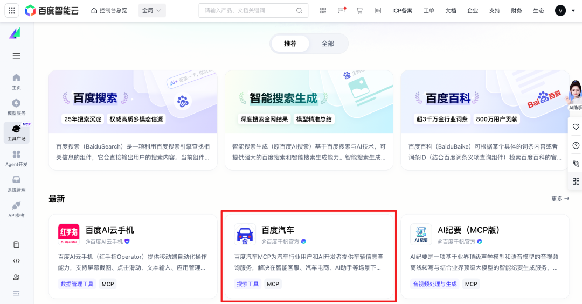The image size is (582, 304).
Task: Click 数据管理工具 tag
Action: tap(77, 284)
